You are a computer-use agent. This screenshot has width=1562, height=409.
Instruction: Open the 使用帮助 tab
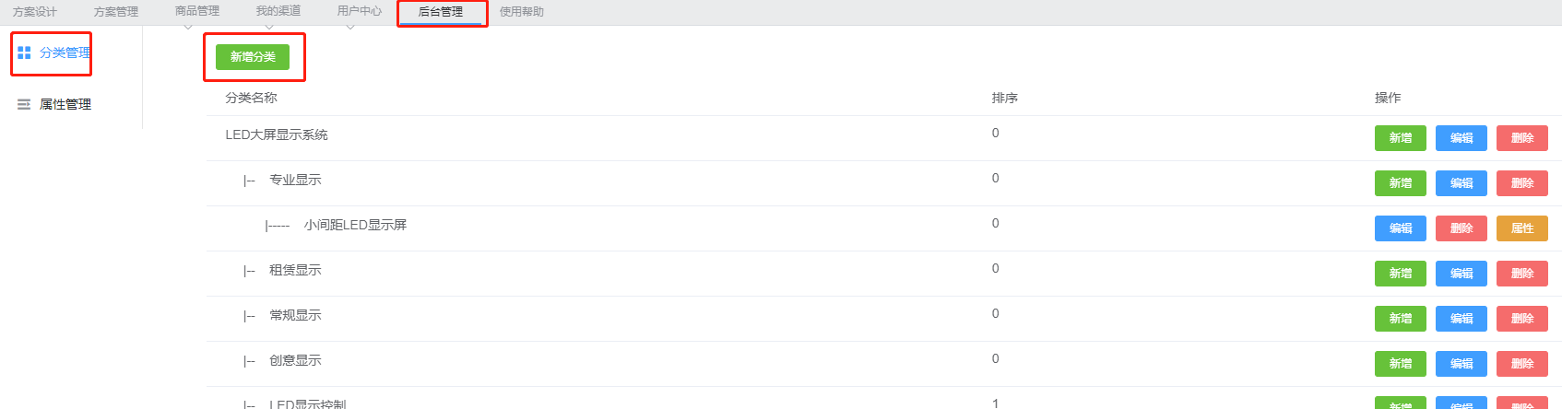pos(522,12)
